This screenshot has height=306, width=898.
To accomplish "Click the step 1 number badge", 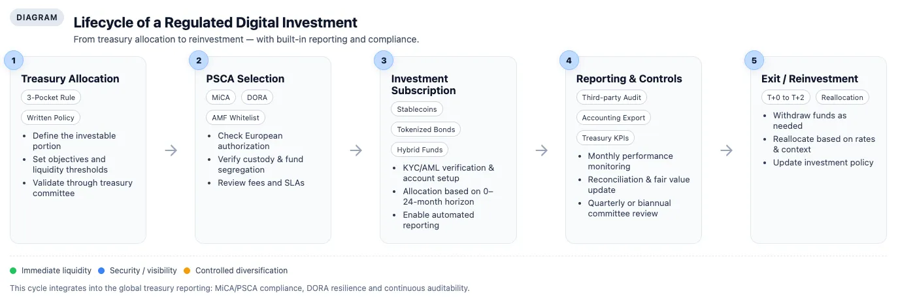I will (13, 61).
